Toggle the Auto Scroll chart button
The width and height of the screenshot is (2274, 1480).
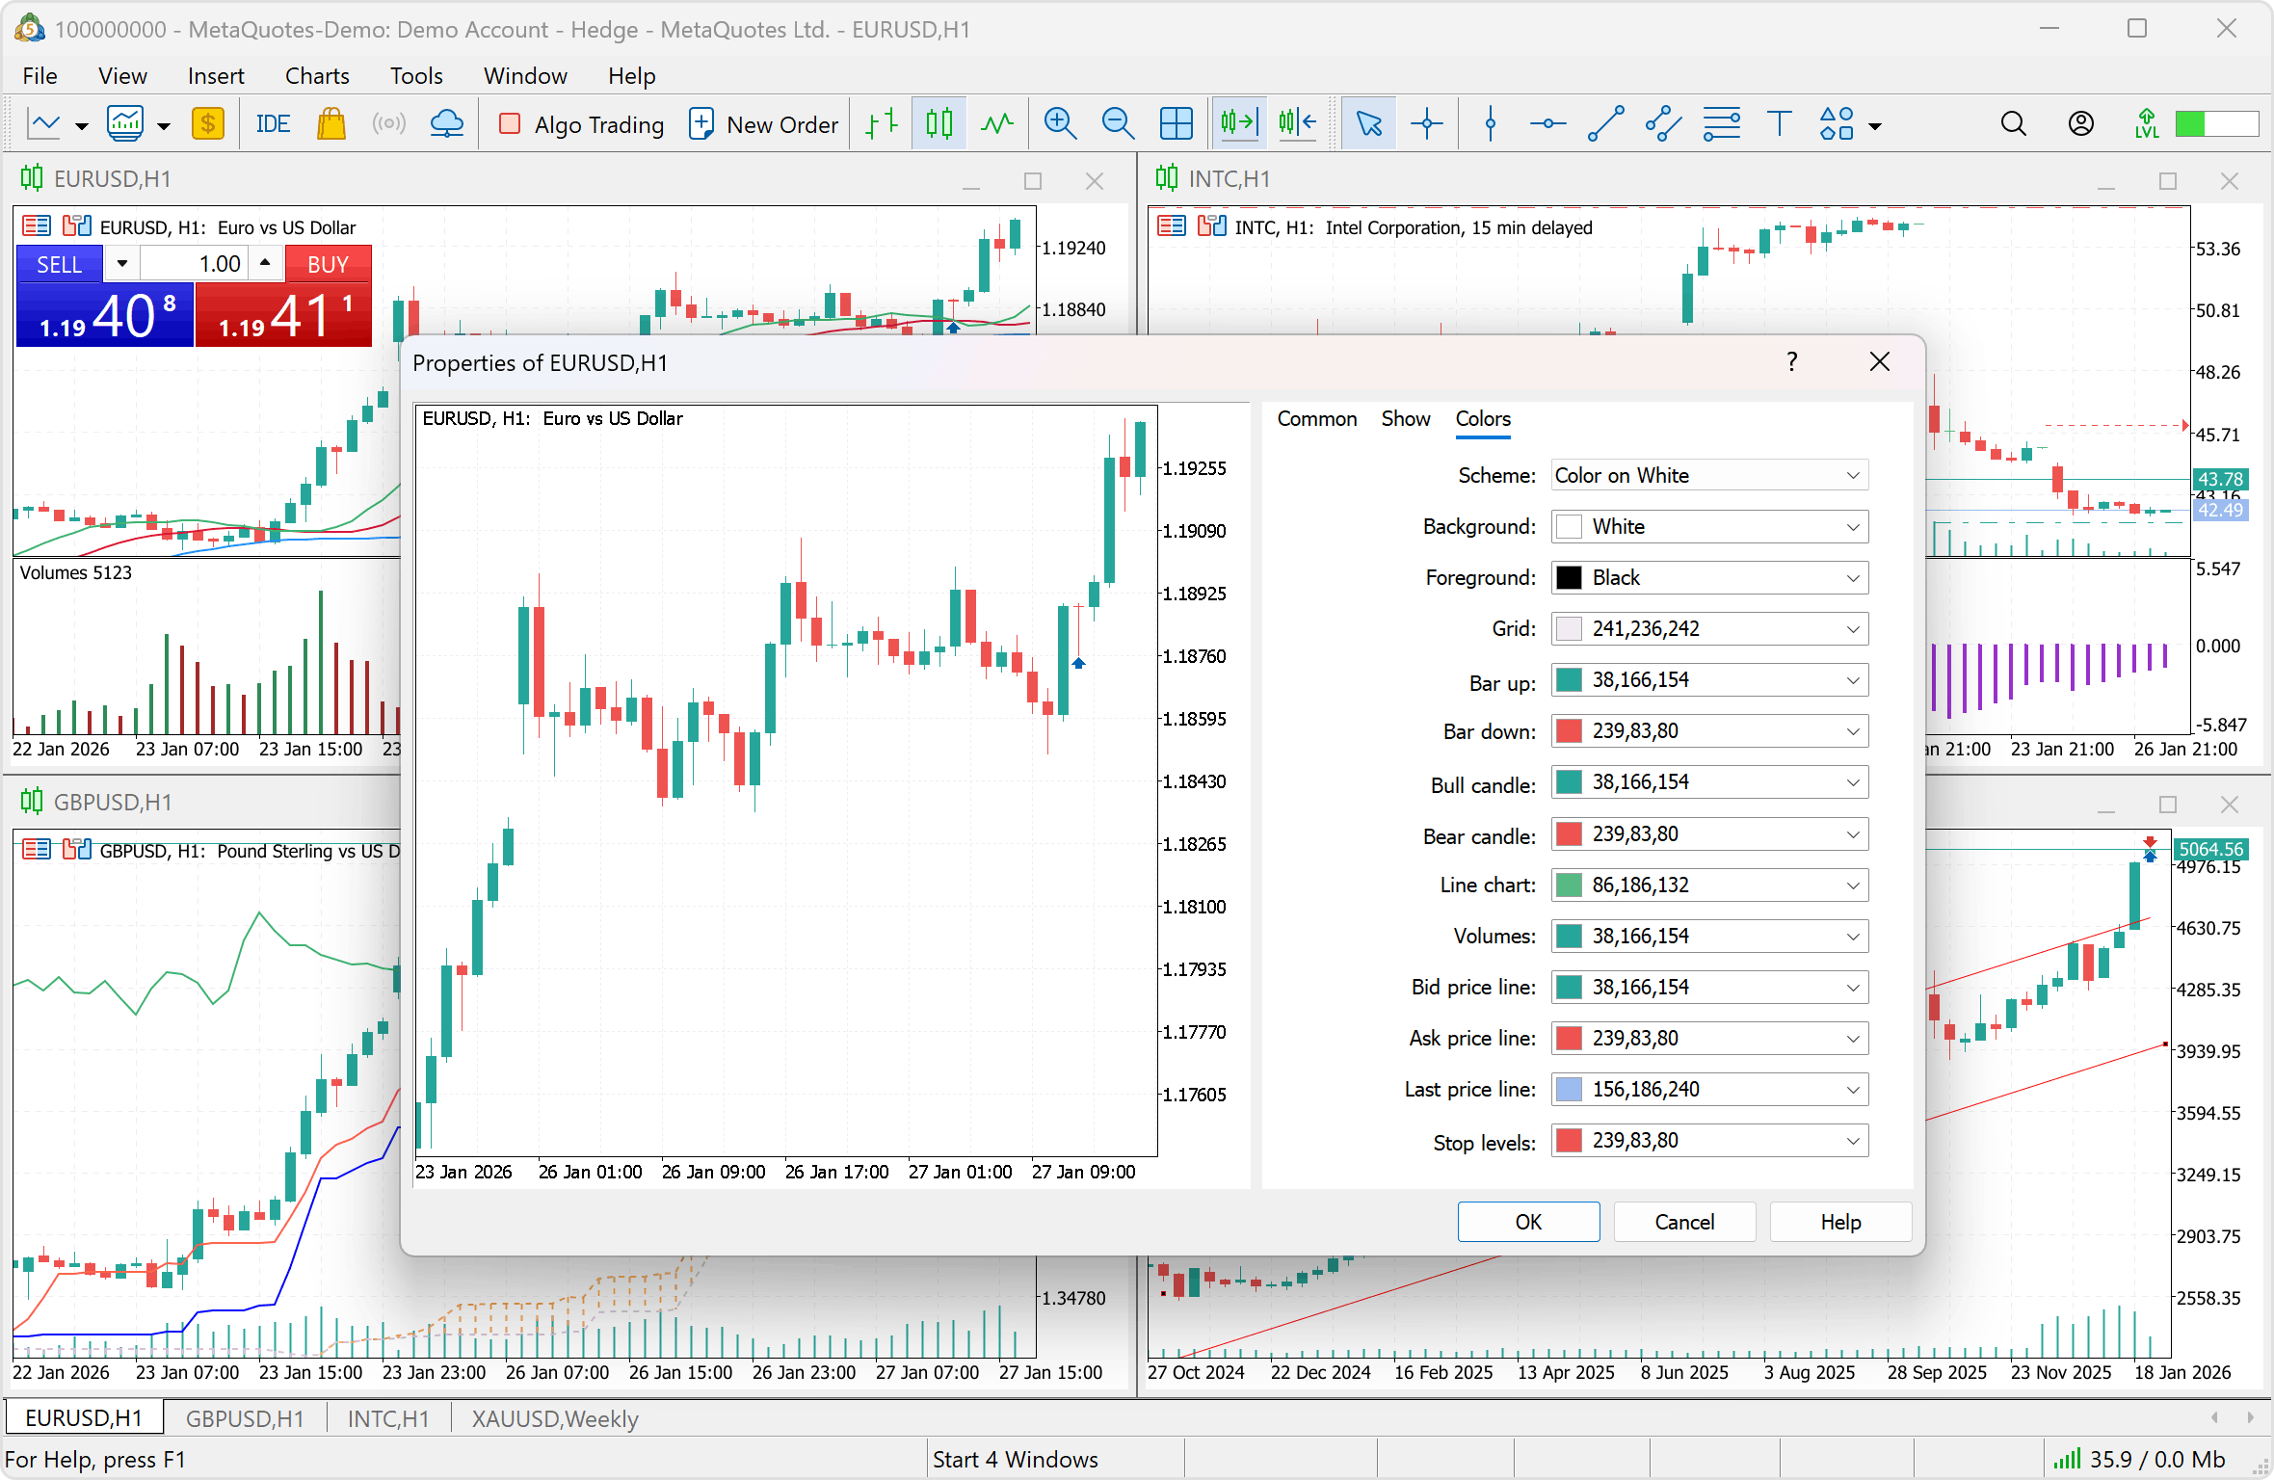(x=1238, y=124)
